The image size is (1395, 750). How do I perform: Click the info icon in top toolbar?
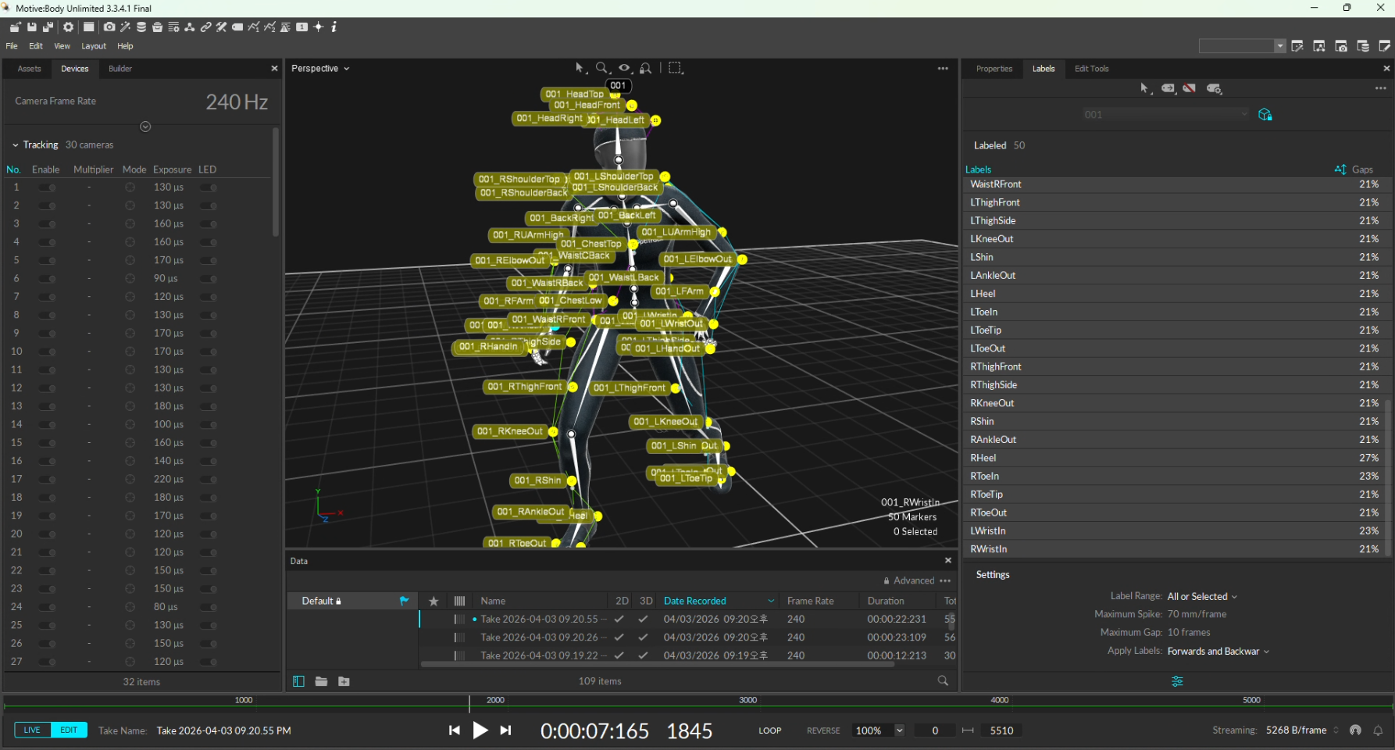pos(334,27)
